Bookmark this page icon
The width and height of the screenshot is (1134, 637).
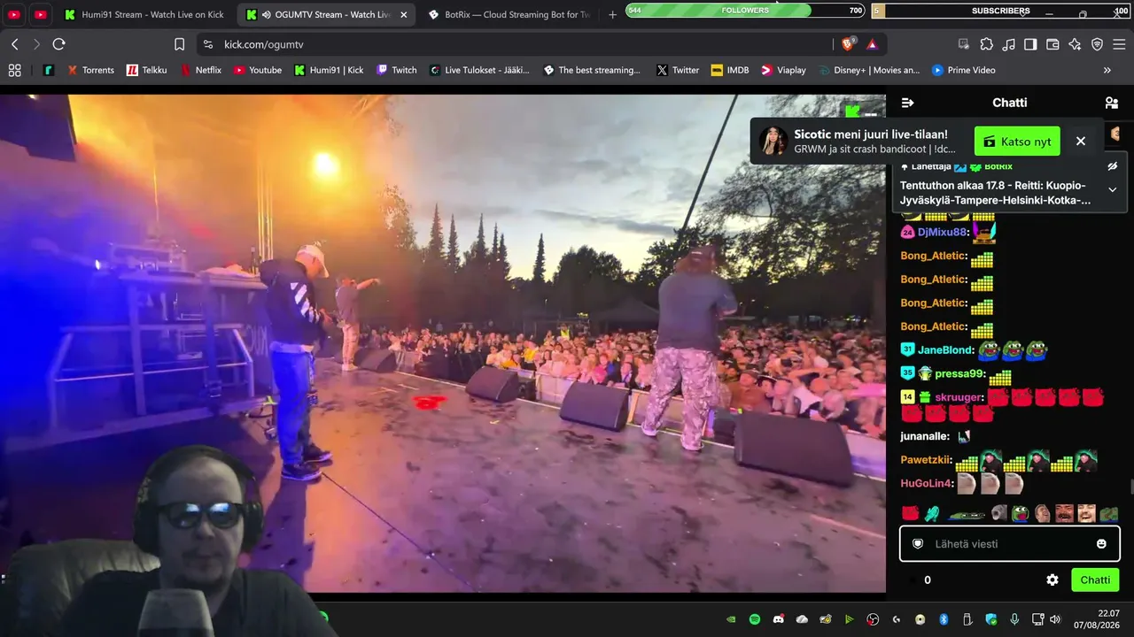click(179, 44)
